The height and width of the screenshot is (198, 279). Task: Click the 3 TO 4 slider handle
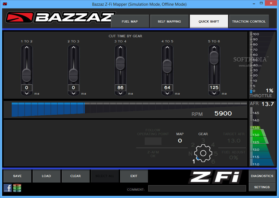coord(120,63)
